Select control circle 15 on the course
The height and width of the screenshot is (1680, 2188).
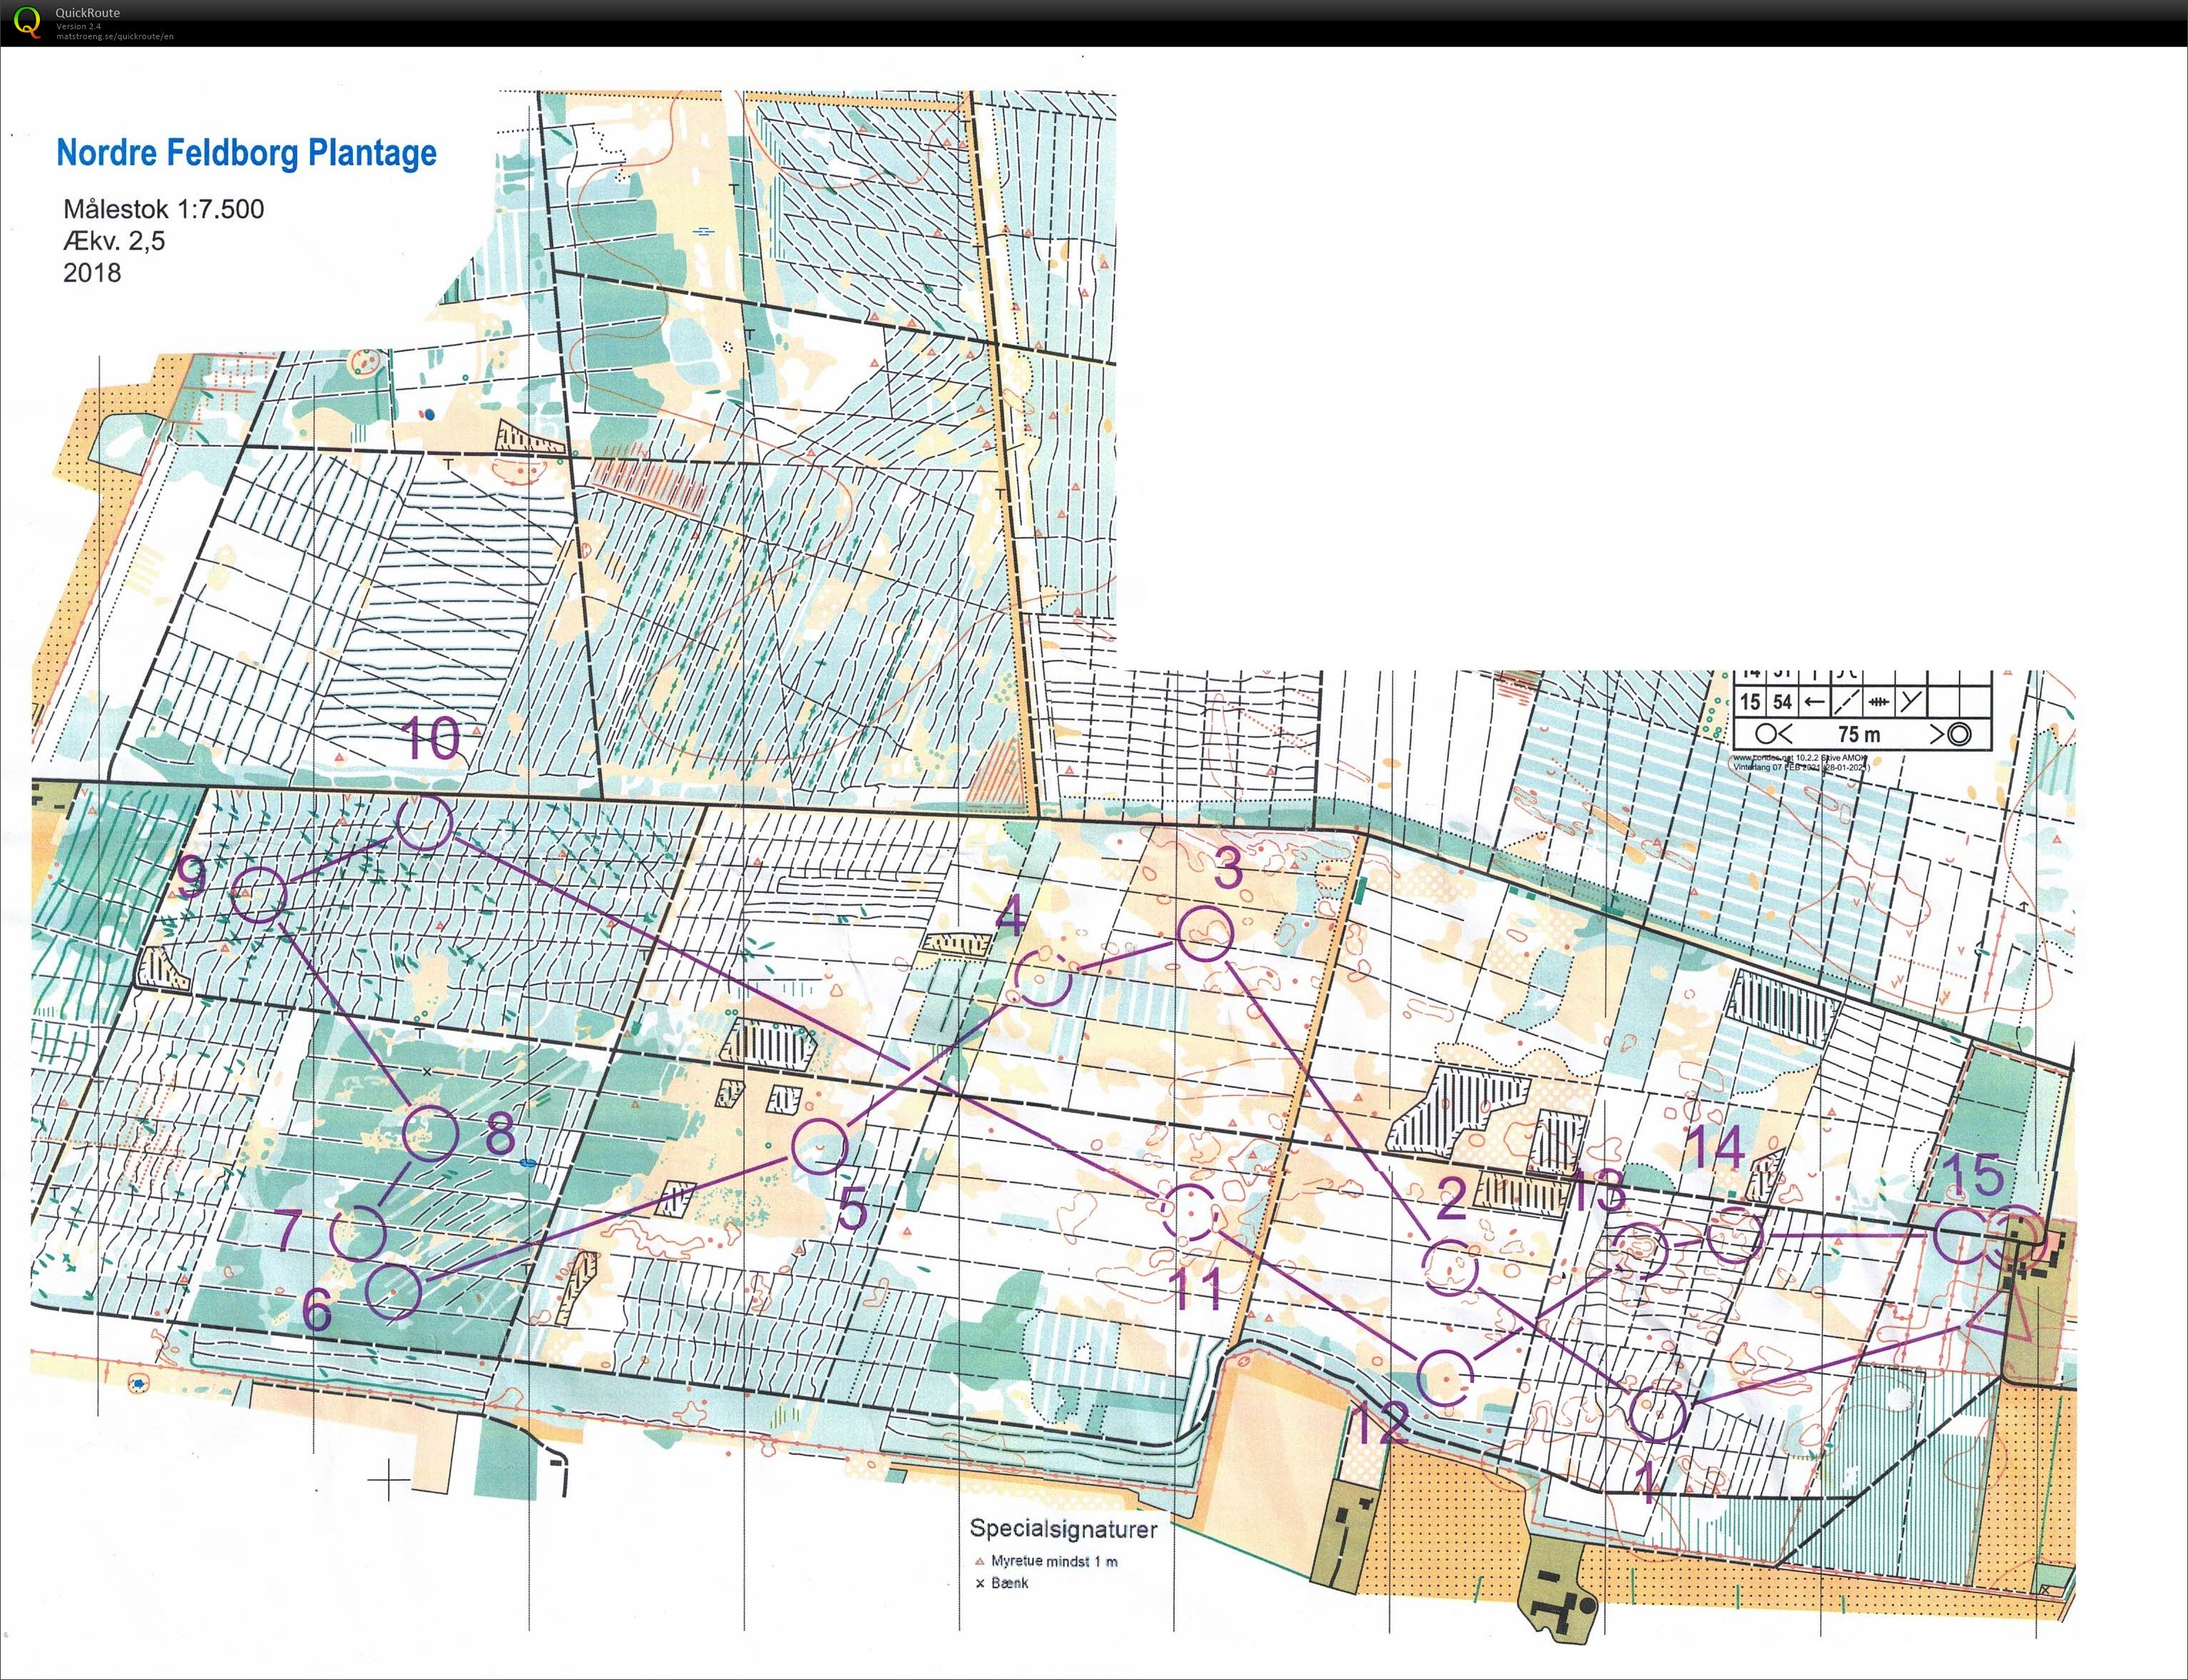(x=1961, y=1235)
